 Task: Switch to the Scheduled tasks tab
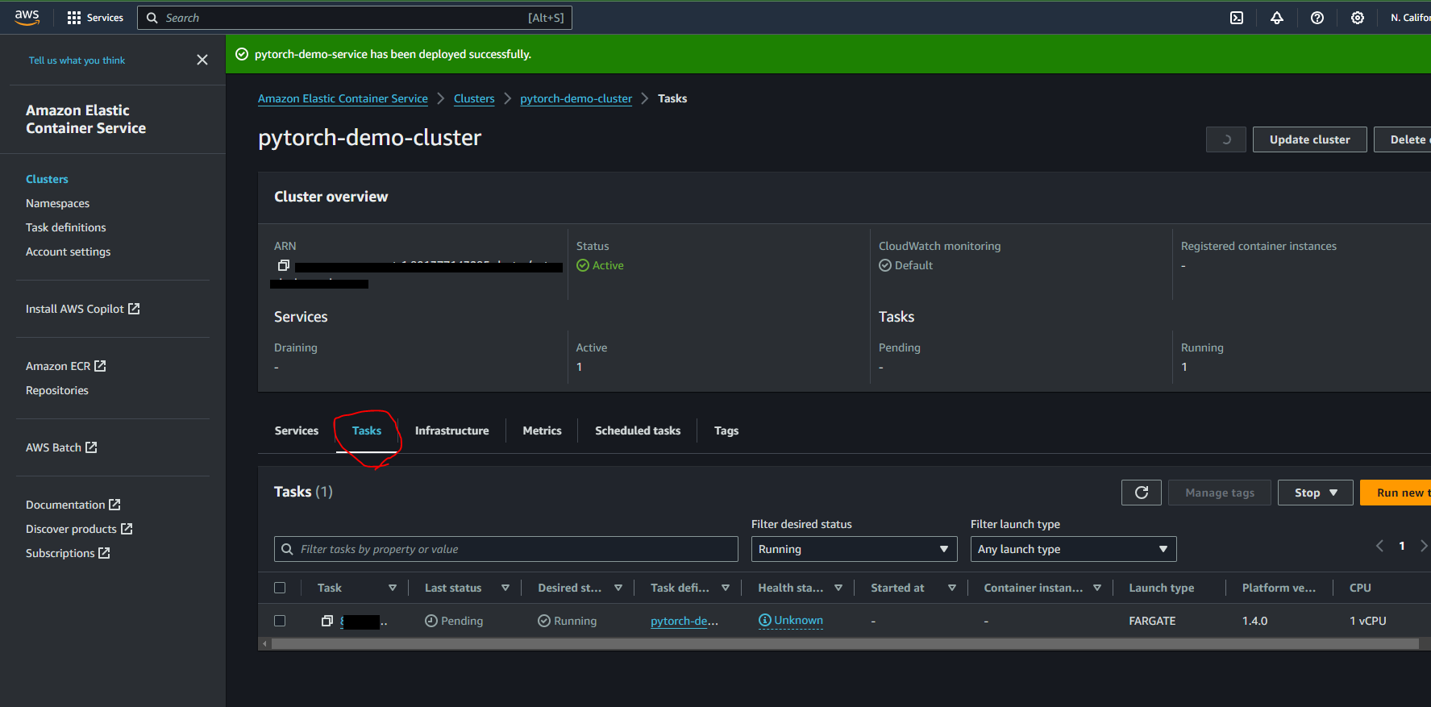[638, 430]
